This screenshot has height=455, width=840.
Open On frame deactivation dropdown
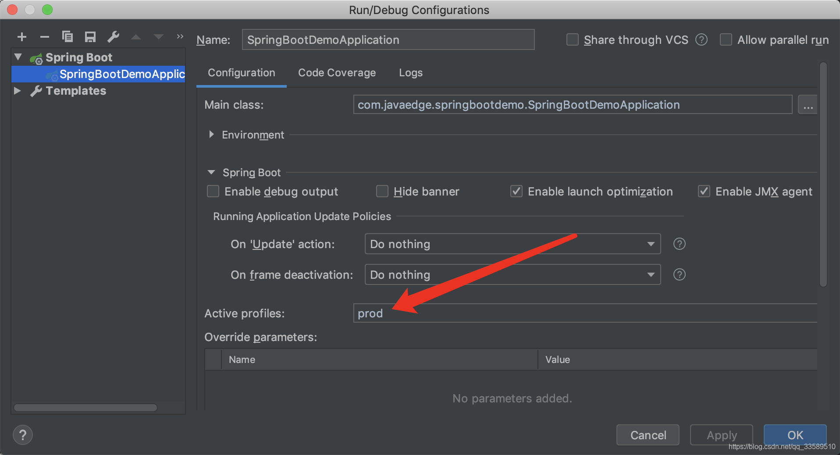(513, 274)
